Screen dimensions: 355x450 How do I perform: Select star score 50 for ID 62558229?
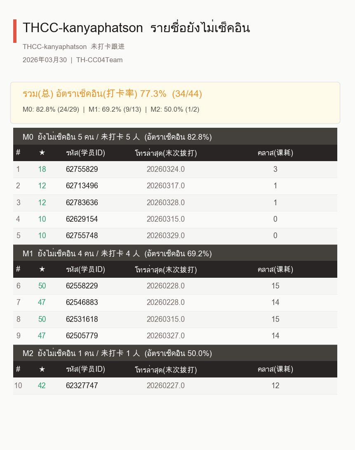(42, 286)
